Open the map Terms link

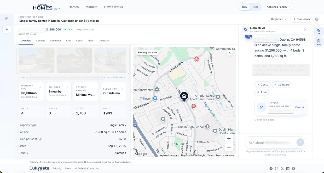coord(210,155)
